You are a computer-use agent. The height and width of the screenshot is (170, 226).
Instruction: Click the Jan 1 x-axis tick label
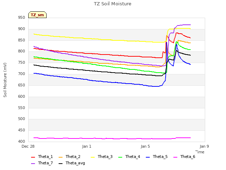(87, 146)
